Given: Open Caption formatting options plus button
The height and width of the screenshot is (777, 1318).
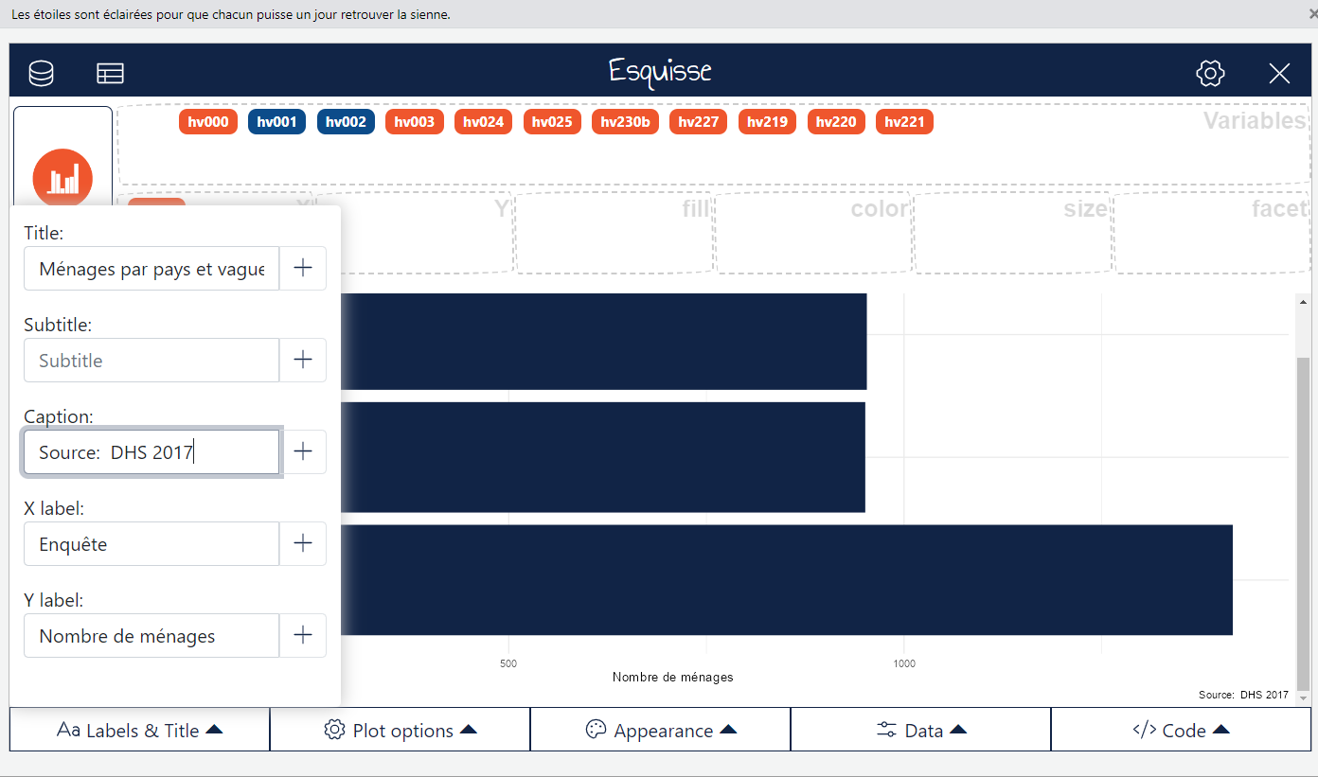Looking at the screenshot, I should [x=303, y=452].
